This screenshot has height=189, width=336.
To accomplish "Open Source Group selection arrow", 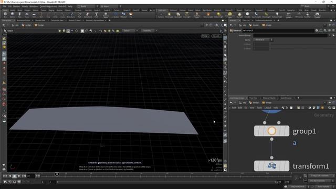I will 333,35.
